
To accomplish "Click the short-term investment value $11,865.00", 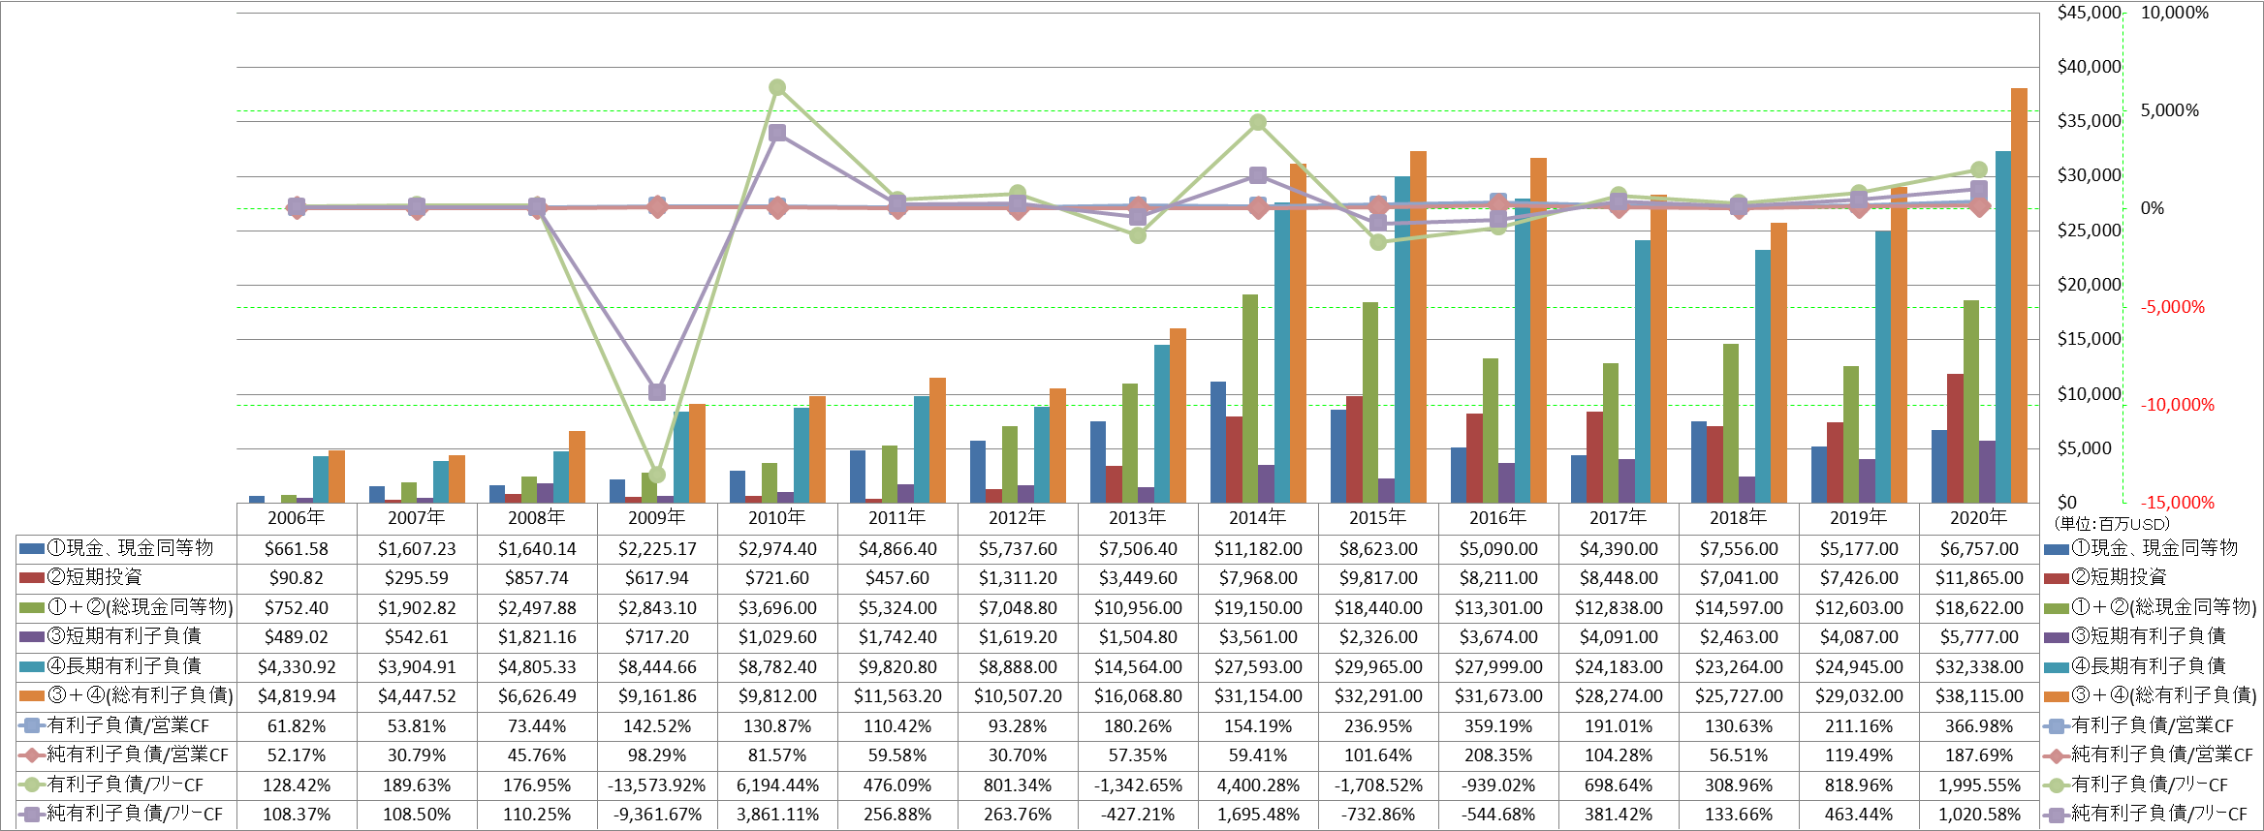I will [x=1979, y=578].
